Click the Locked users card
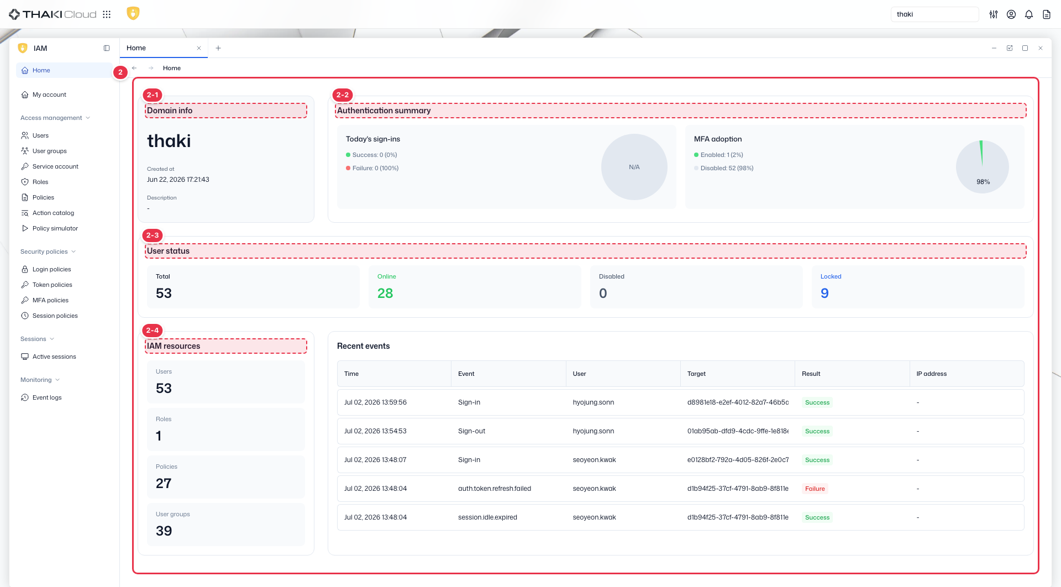 click(x=918, y=287)
